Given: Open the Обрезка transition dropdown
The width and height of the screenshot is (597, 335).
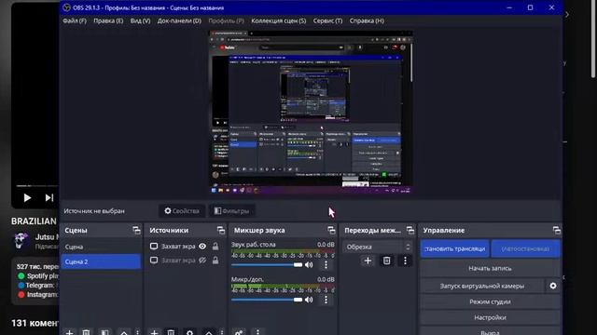Looking at the screenshot, I should click(x=377, y=247).
